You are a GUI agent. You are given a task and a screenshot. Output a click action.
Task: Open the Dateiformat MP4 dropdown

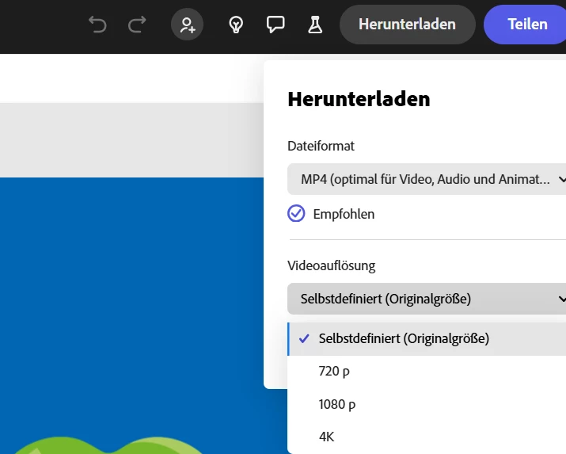click(x=427, y=179)
